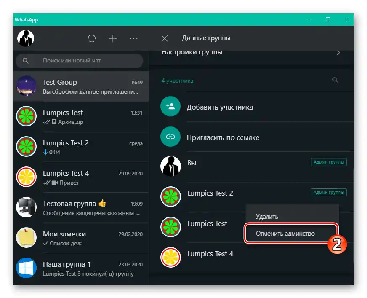Open the Lumpics Test 4 chat dated 29.09.2020

click(x=81, y=177)
